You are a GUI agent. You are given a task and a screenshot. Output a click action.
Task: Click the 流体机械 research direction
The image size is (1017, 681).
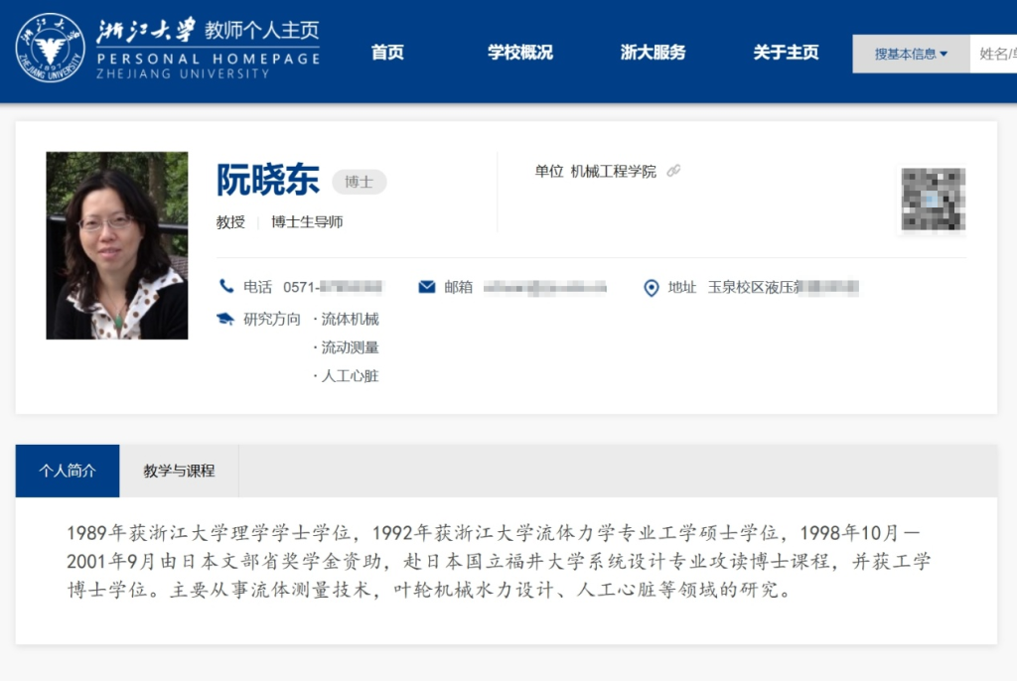[x=350, y=319]
